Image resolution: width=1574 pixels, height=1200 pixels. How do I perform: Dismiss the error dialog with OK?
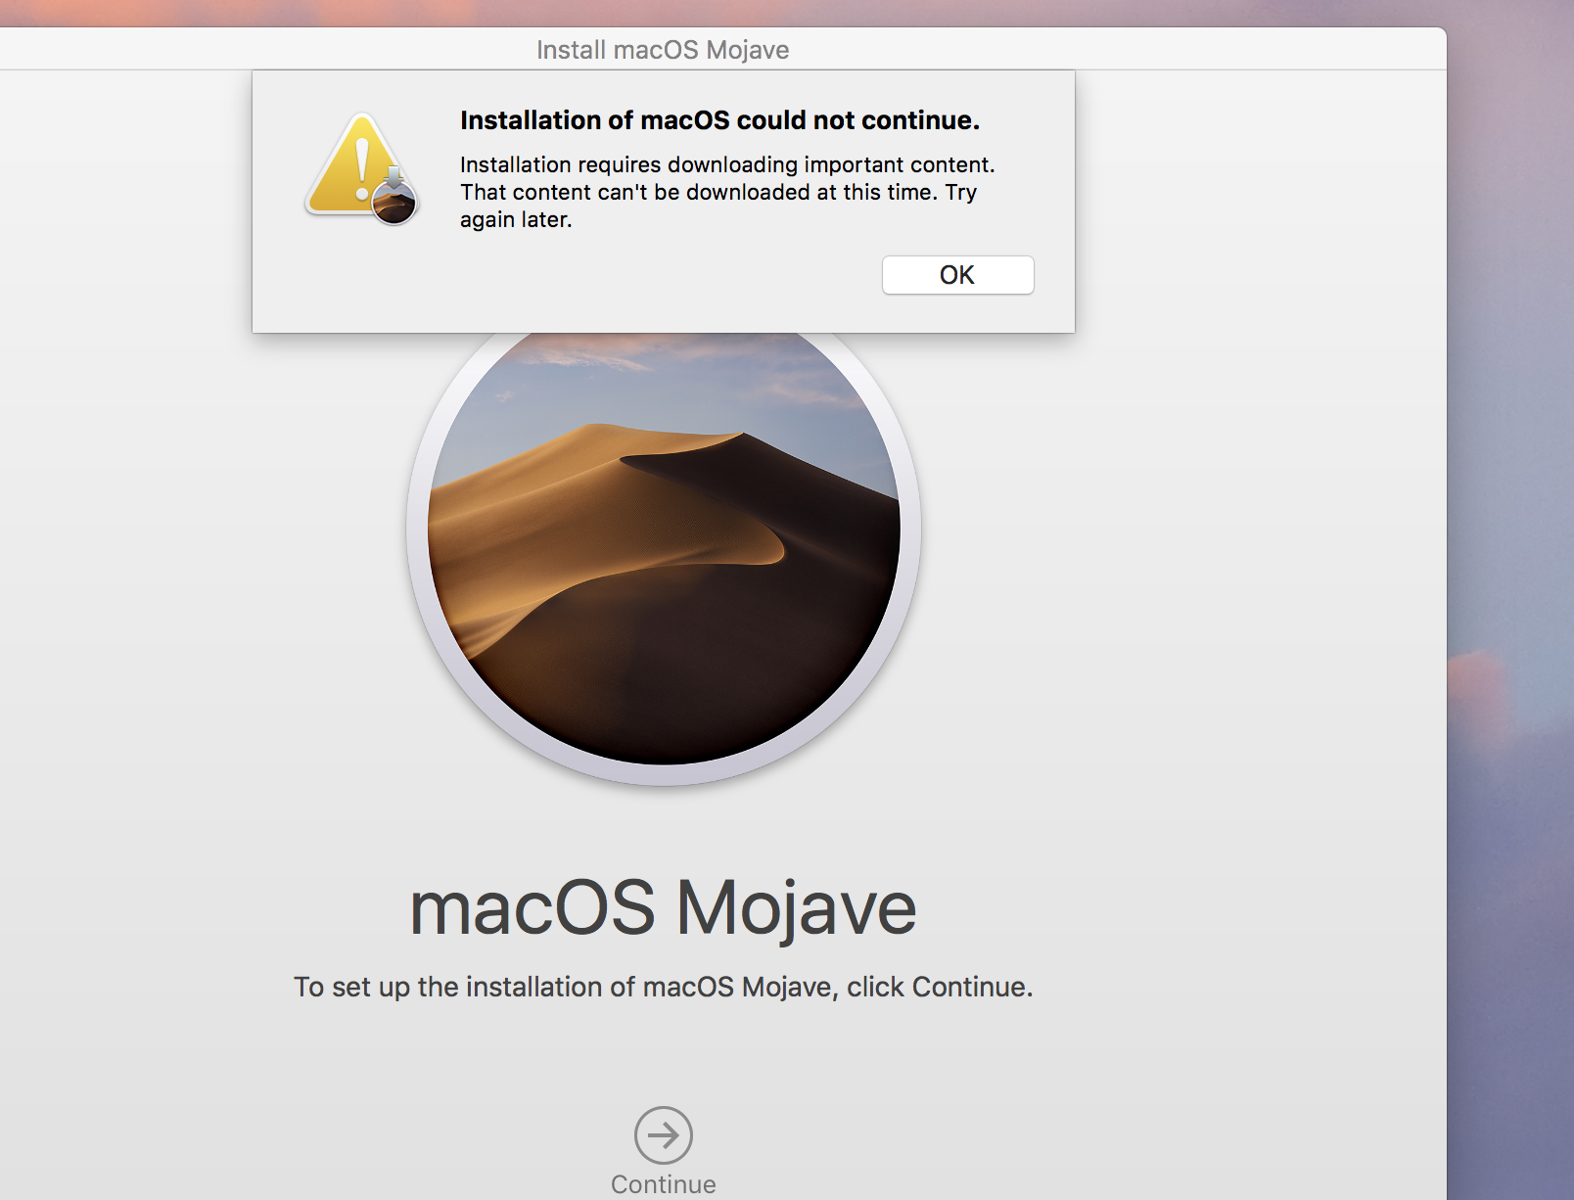pos(957,275)
